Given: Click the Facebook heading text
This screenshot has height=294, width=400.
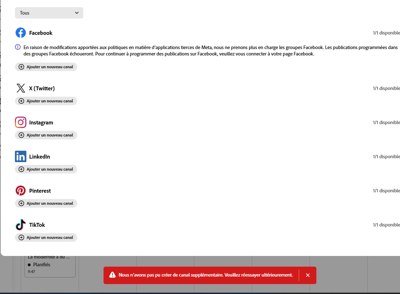Looking at the screenshot, I should 41,33.
